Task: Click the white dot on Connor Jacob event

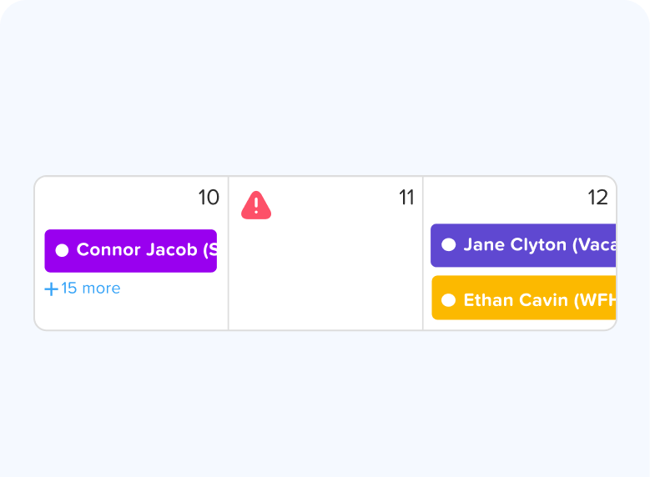Action: coord(62,250)
